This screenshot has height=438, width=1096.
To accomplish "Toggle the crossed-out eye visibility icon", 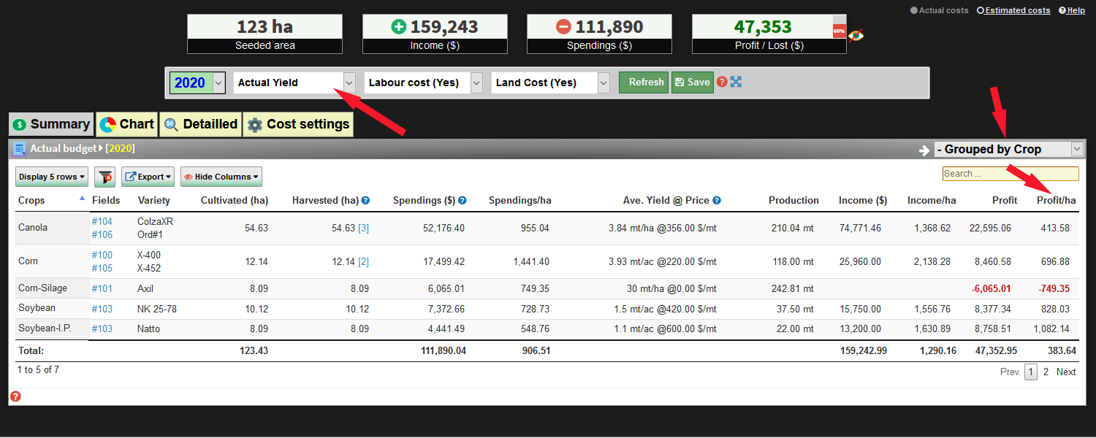I will tap(856, 35).
